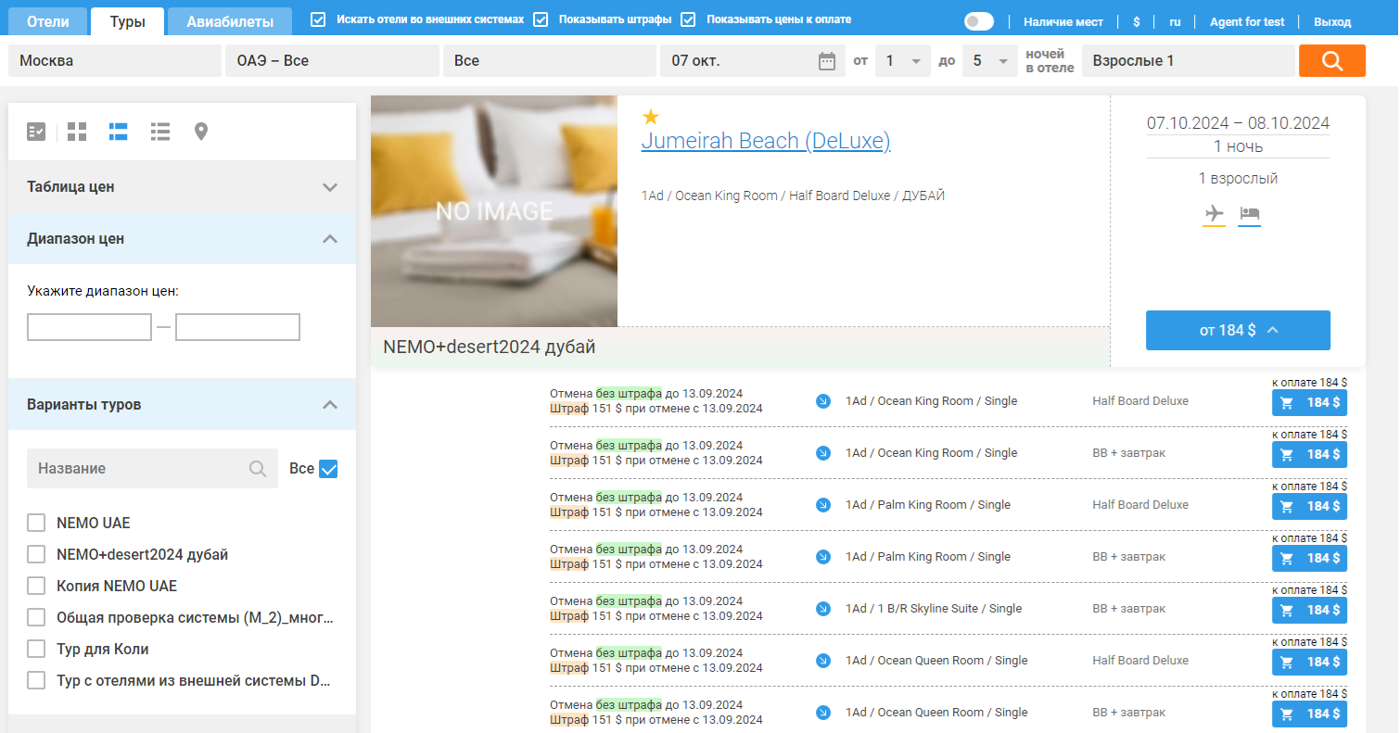The image size is (1400, 733).
Task: Expand the Таблица цен section
Action: click(182, 186)
